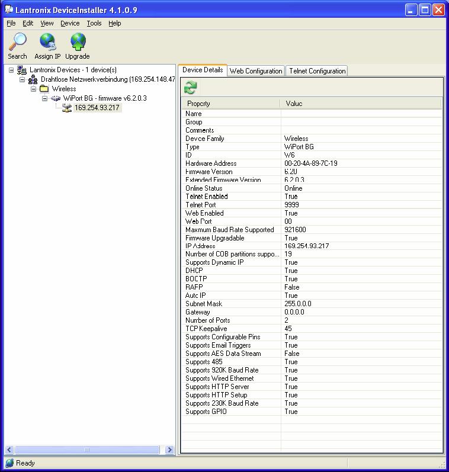Open the Device menu
This screenshot has width=449, height=472.
click(x=70, y=23)
